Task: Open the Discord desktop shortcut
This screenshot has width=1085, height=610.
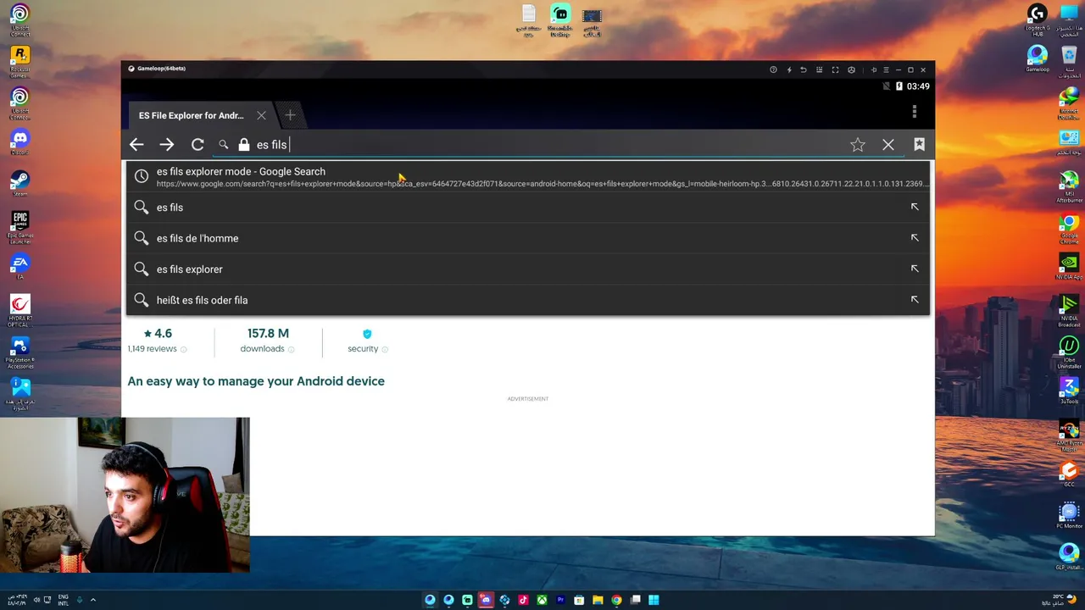Action: pos(19,142)
